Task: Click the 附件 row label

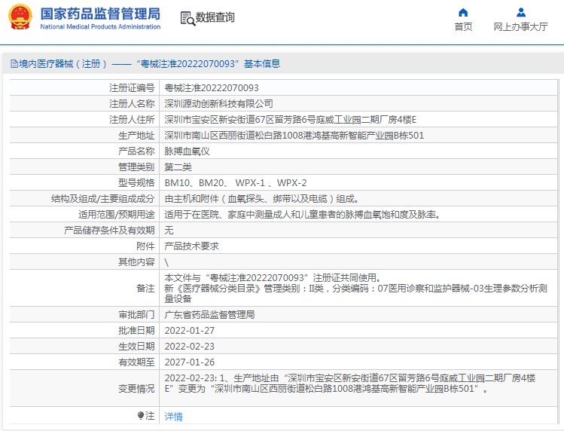Action: 145,246
